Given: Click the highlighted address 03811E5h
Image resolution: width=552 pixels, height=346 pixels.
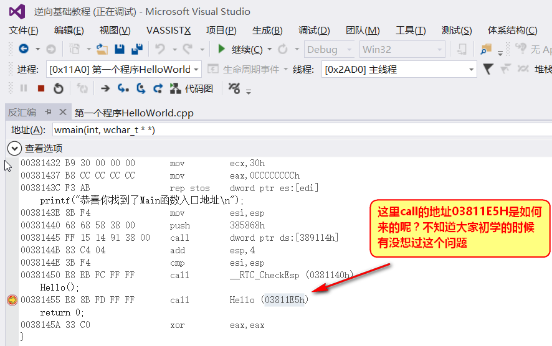Looking at the screenshot, I should click(x=285, y=300).
